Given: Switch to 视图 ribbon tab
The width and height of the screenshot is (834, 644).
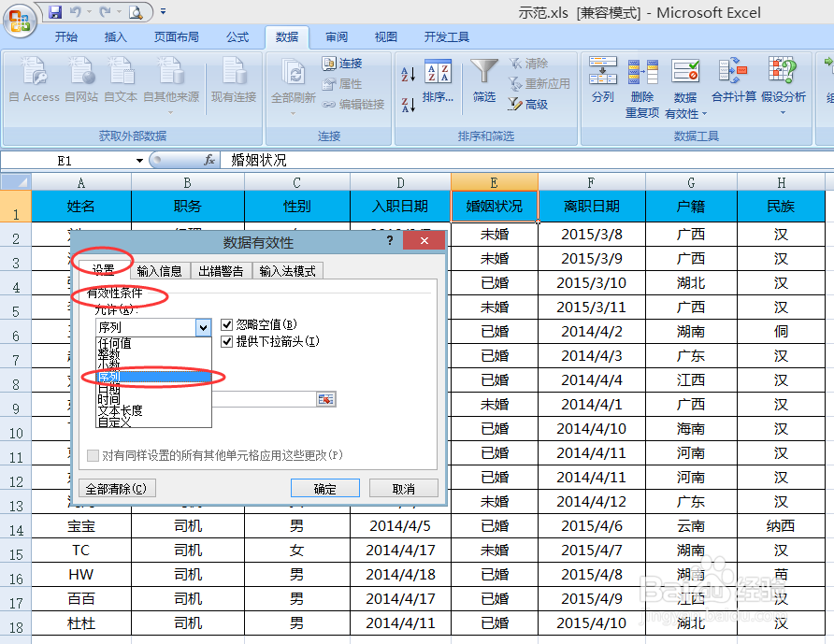Looking at the screenshot, I should tap(385, 36).
